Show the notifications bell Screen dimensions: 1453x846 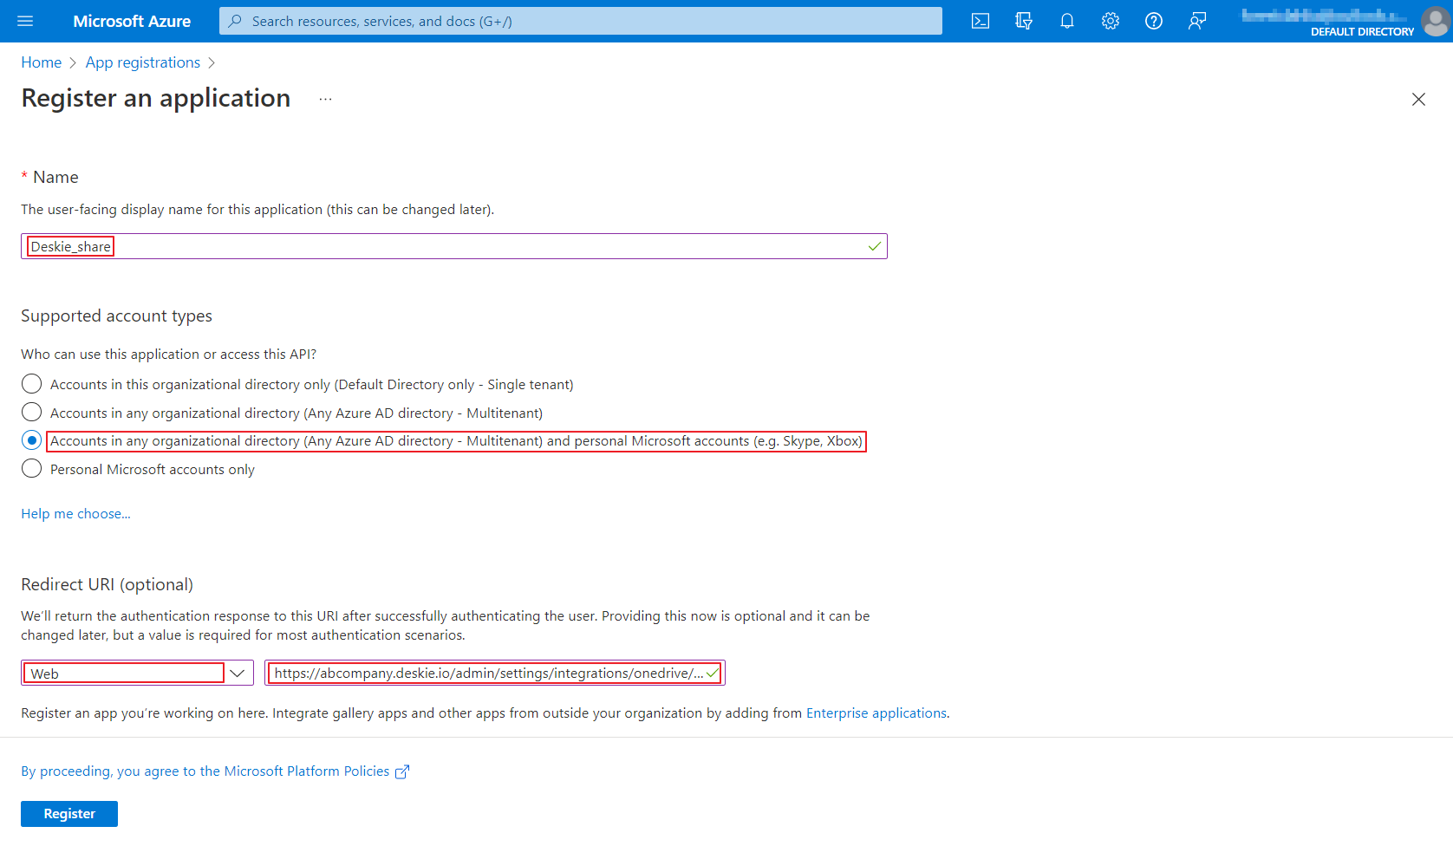[x=1067, y=21]
